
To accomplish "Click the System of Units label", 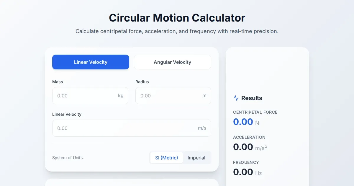I will pos(68,158).
